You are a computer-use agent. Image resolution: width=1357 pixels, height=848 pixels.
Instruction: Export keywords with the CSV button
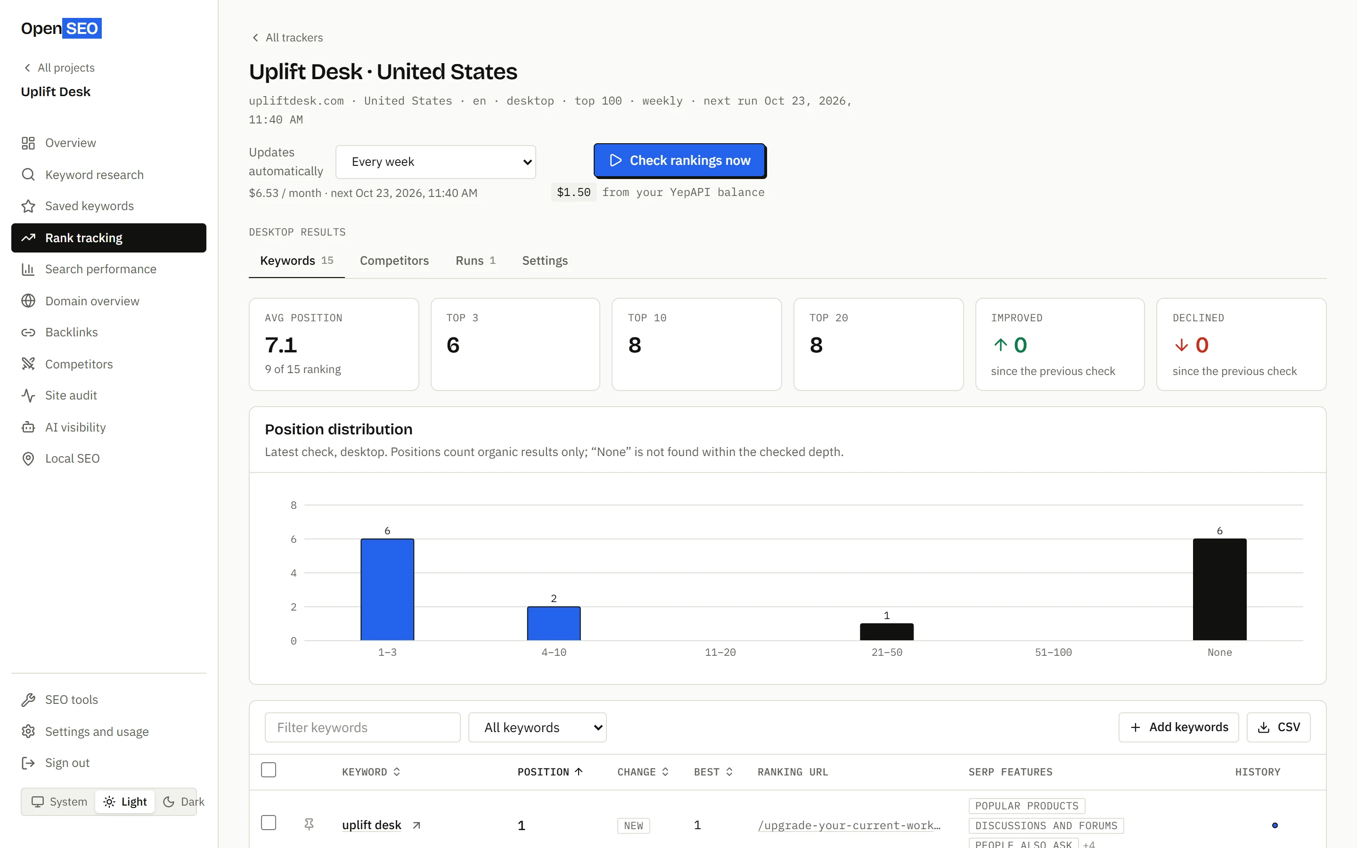coord(1278,727)
